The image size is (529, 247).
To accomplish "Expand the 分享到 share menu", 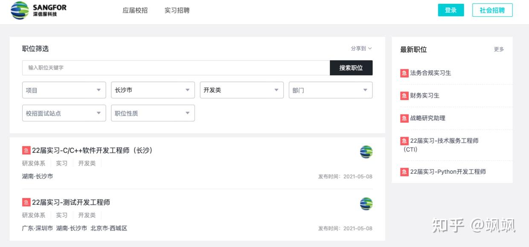I will [x=361, y=49].
